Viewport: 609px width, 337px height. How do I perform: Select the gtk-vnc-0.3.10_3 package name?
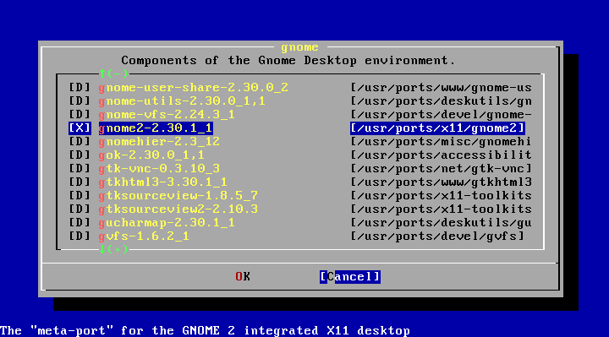click(x=159, y=169)
